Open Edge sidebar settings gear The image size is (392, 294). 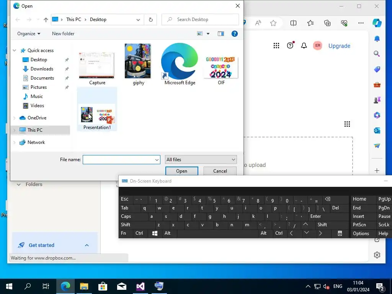point(377,255)
